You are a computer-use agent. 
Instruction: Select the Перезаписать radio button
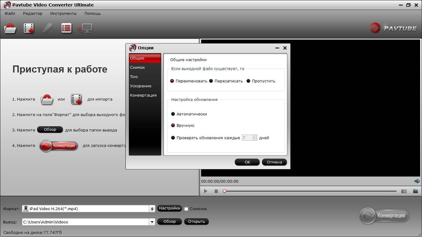click(211, 81)
